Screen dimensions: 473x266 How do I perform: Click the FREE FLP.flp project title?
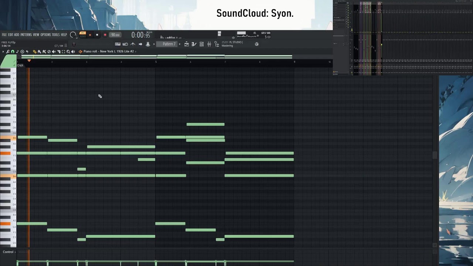tap(8, 42)
